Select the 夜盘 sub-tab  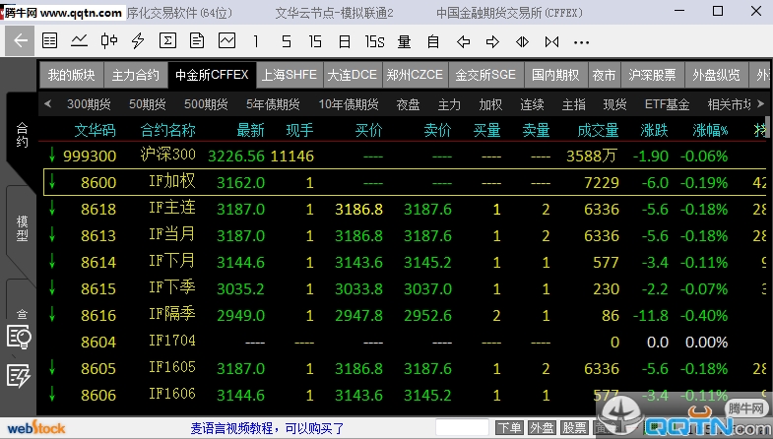(409, 104)
